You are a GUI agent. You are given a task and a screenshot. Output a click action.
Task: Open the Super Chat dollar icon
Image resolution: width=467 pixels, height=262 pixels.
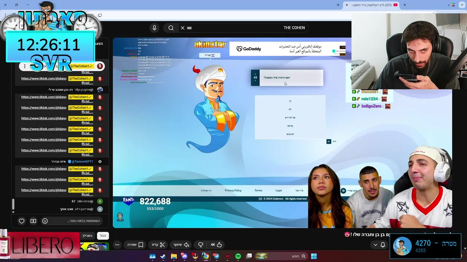(x=33, y=221)
